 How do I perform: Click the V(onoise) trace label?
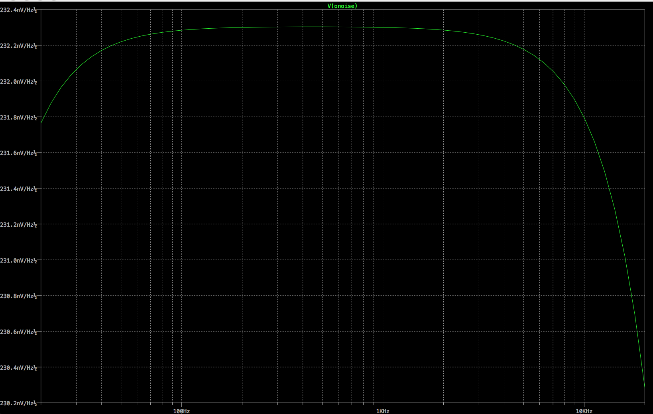342,6
